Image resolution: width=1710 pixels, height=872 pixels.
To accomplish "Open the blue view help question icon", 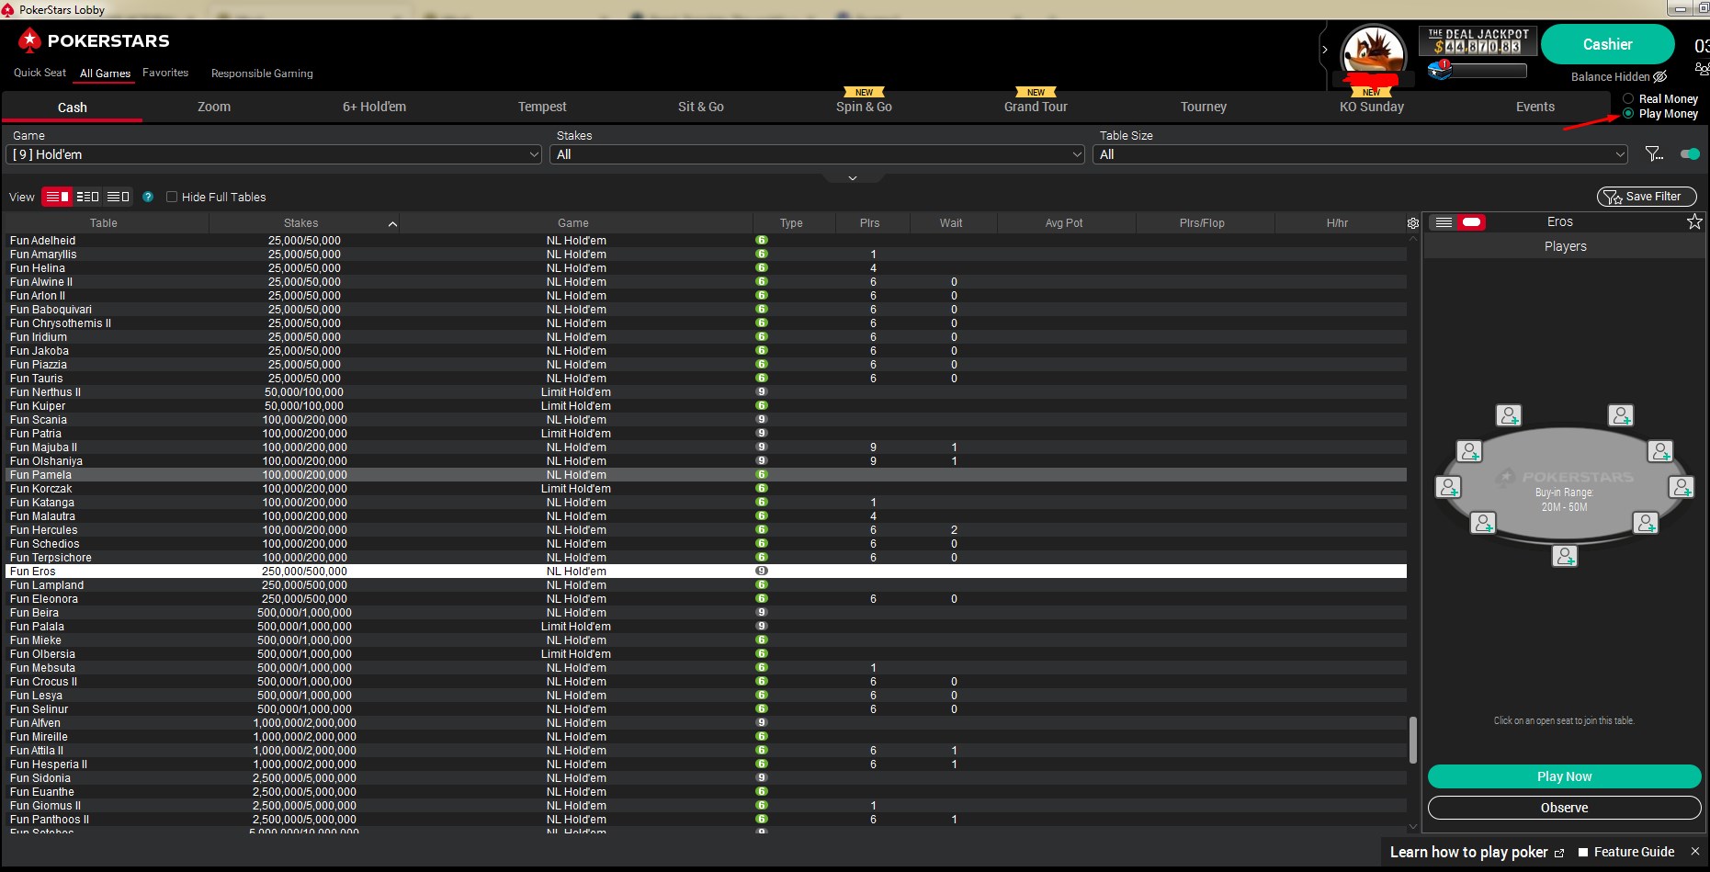I will point(148,197).
